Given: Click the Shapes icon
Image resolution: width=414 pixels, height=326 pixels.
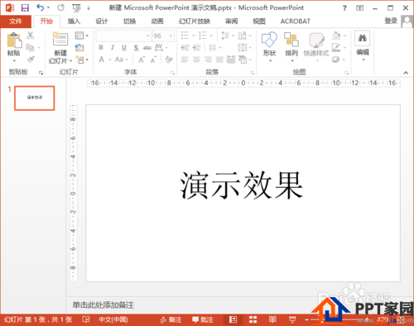Looking at the screenshot, I should click(x=269, y=40).
